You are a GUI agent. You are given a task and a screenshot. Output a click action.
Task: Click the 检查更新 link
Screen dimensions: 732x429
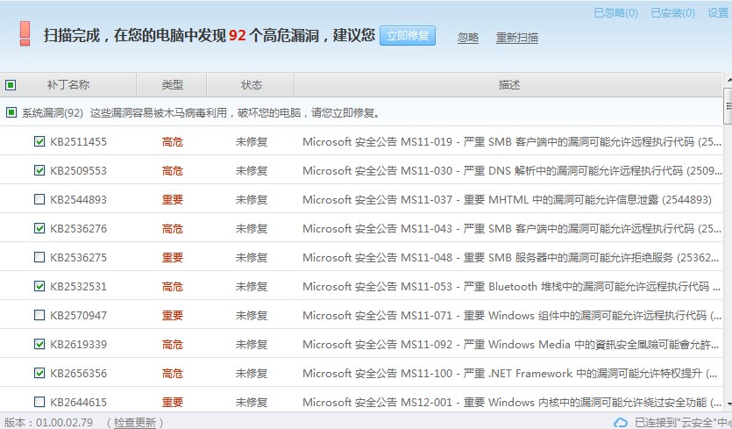coord(135,423)
